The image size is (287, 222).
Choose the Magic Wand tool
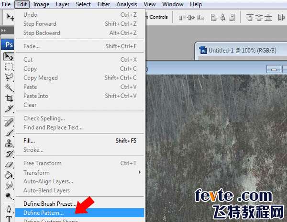(9, 87)
